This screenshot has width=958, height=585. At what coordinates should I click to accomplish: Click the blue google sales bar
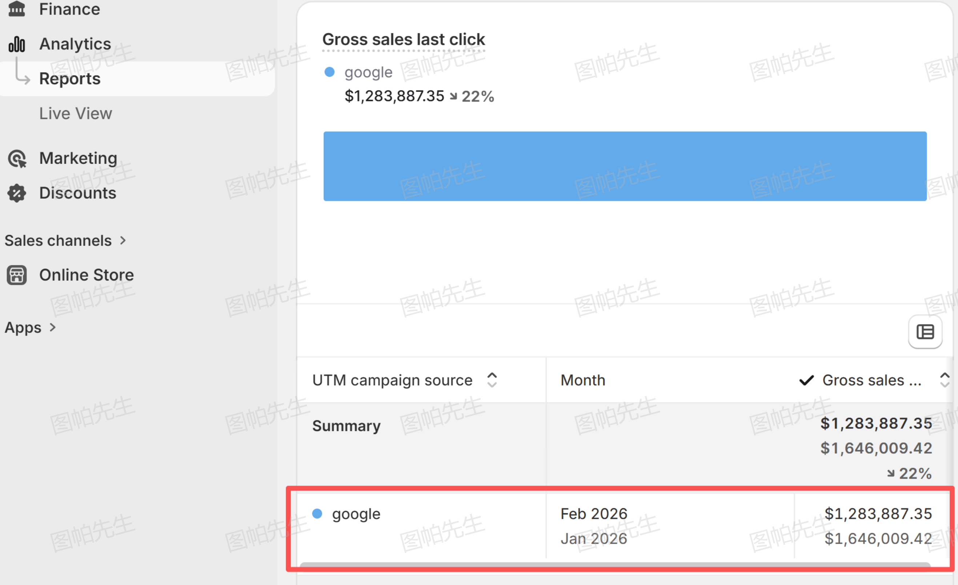pyautogui.click(x=625, y=166)
